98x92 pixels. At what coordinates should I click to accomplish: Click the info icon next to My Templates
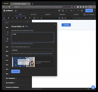(x=16, y=78)
